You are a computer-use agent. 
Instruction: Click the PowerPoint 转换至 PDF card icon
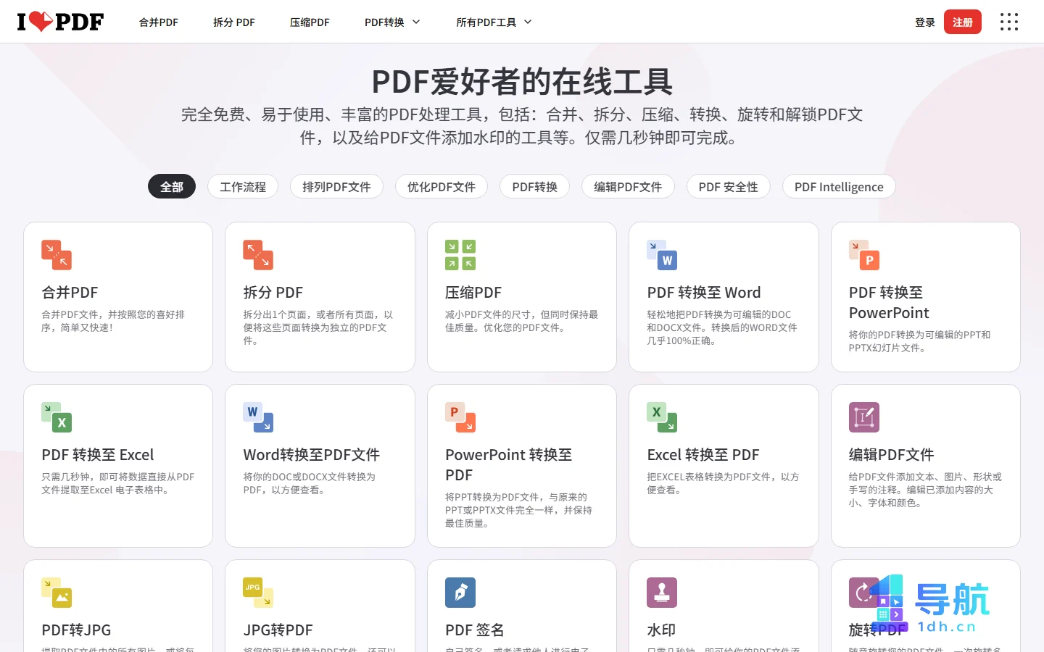point(460,417)
